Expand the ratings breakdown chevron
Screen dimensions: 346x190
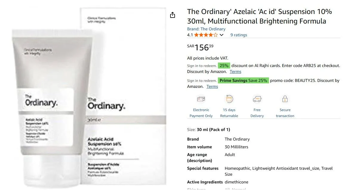coord(221,35)
